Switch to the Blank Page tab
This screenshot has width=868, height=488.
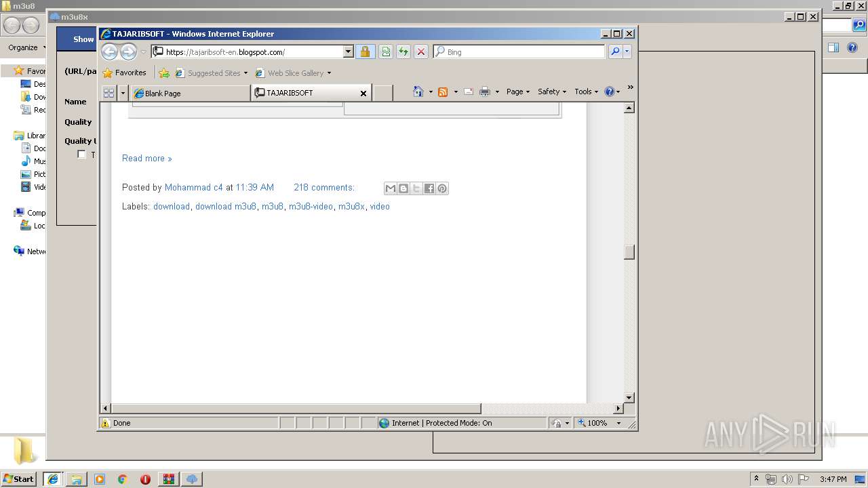pos(191,94)
